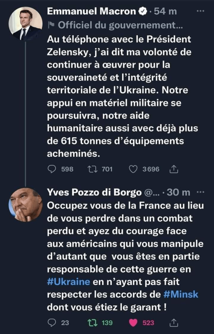
Task: Unlike Yves Pozzo di Borgo's reply
Action: click(133, 323)
